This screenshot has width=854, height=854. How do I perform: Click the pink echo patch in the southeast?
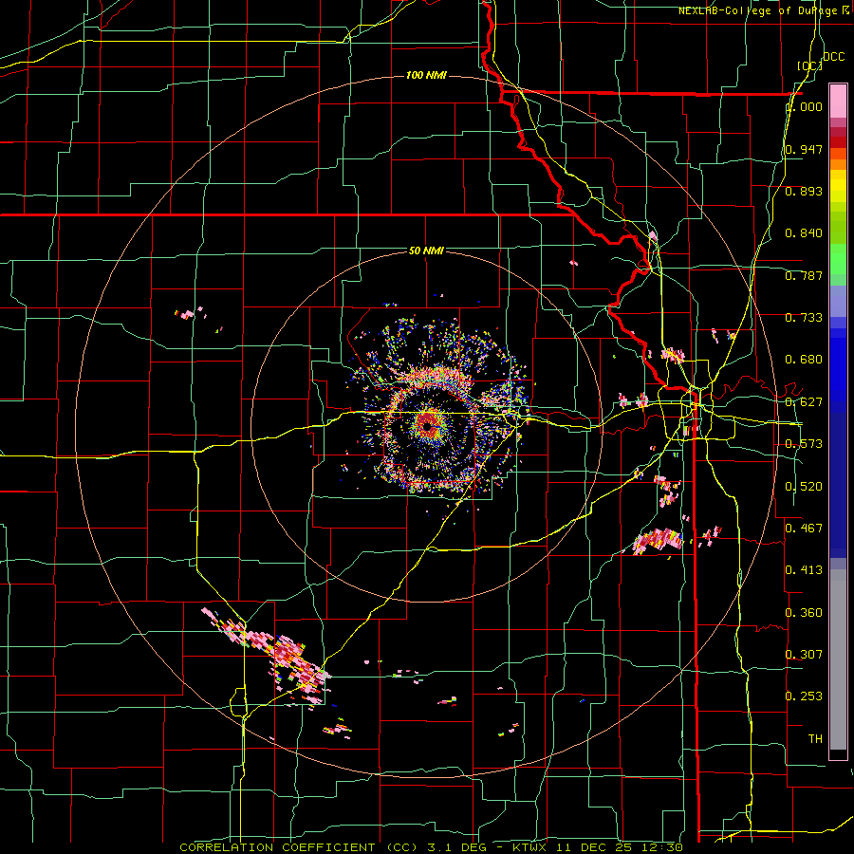click(x=658, y=542)
